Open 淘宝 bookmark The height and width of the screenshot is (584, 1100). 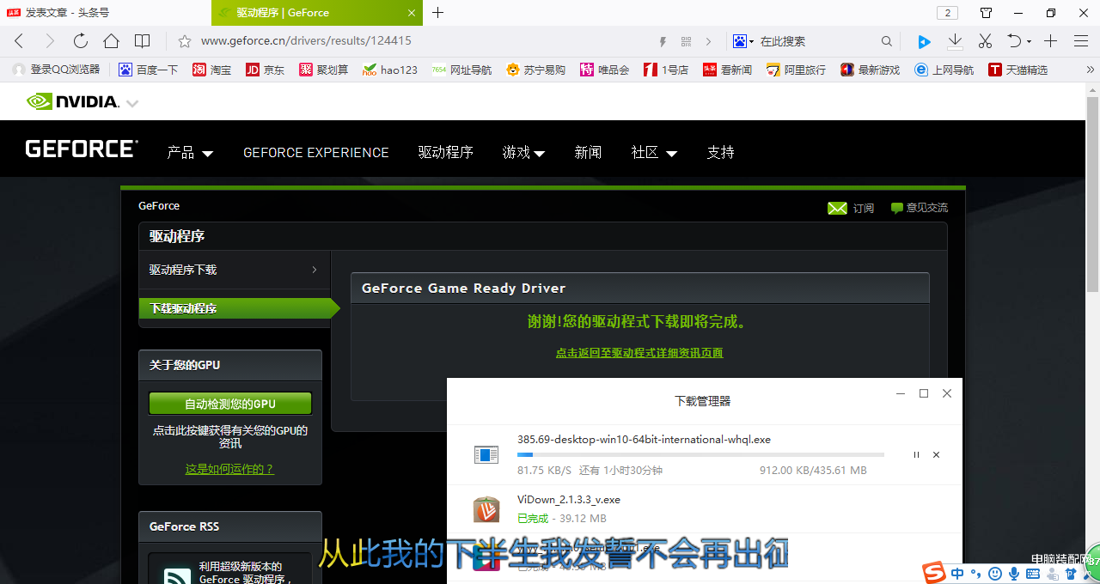point(212,70)
